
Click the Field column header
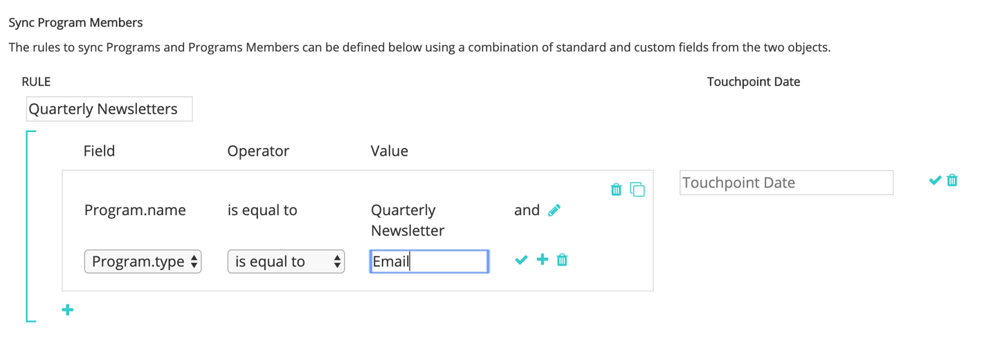[99, 151]
